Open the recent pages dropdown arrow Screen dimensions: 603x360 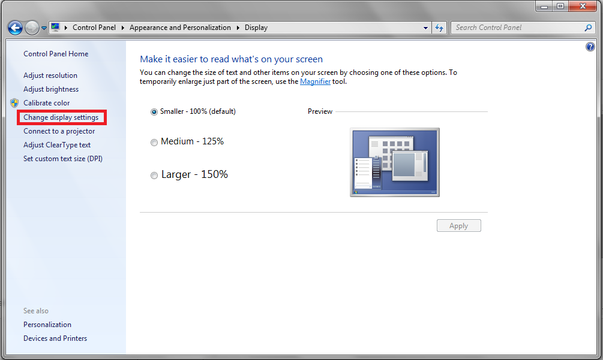click(44, 28)
